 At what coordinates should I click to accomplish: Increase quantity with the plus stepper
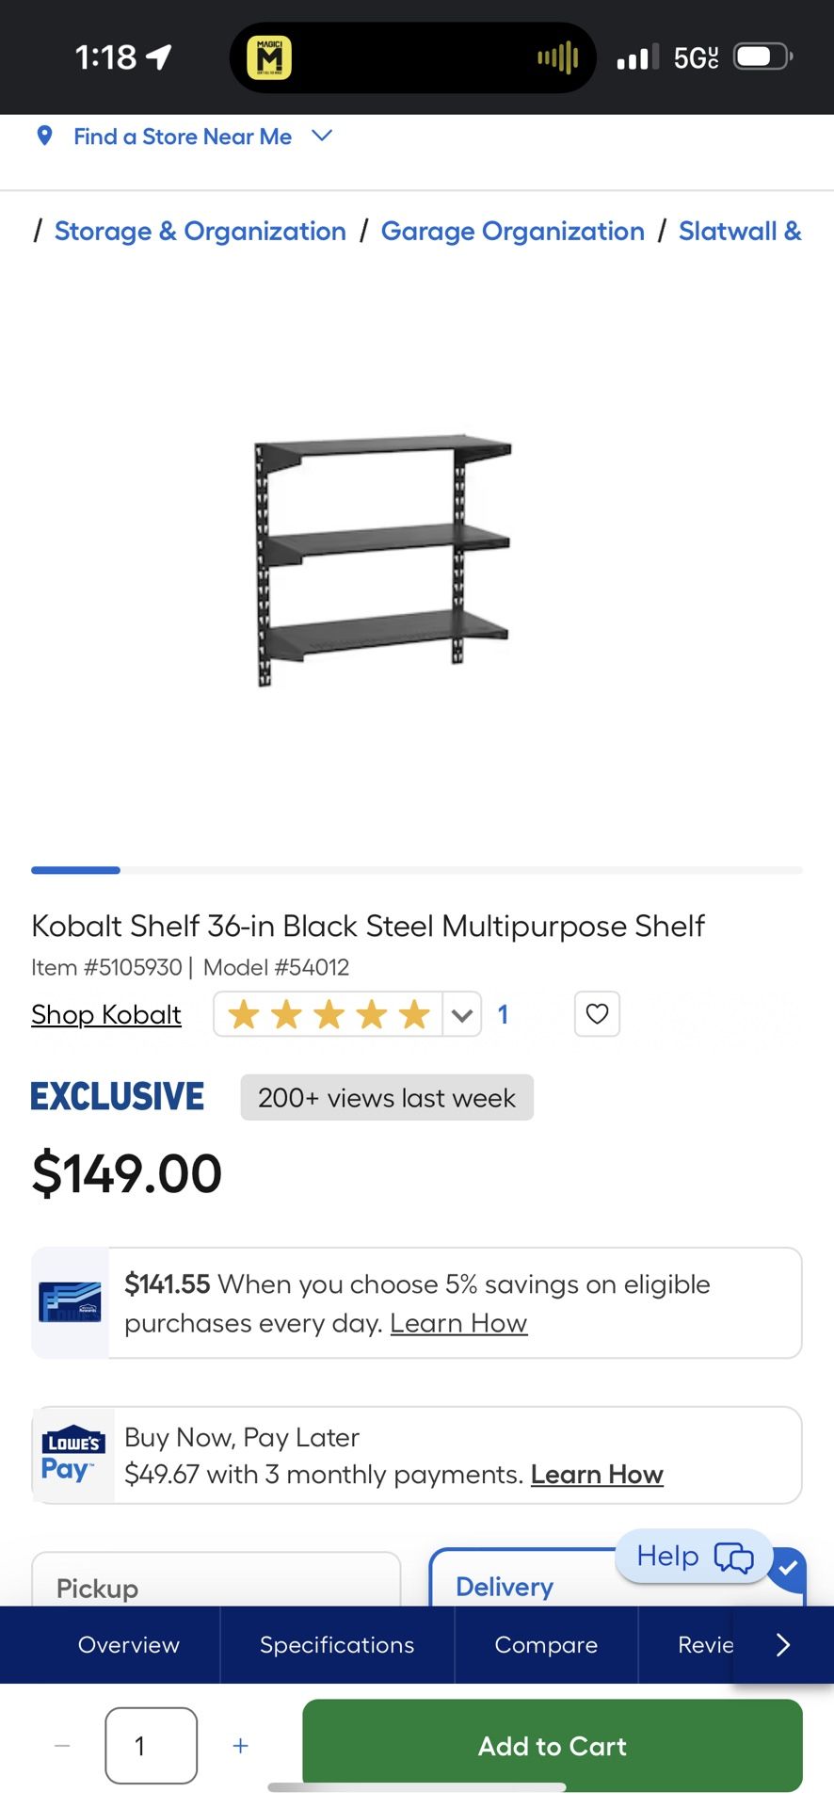point(240,1746)
